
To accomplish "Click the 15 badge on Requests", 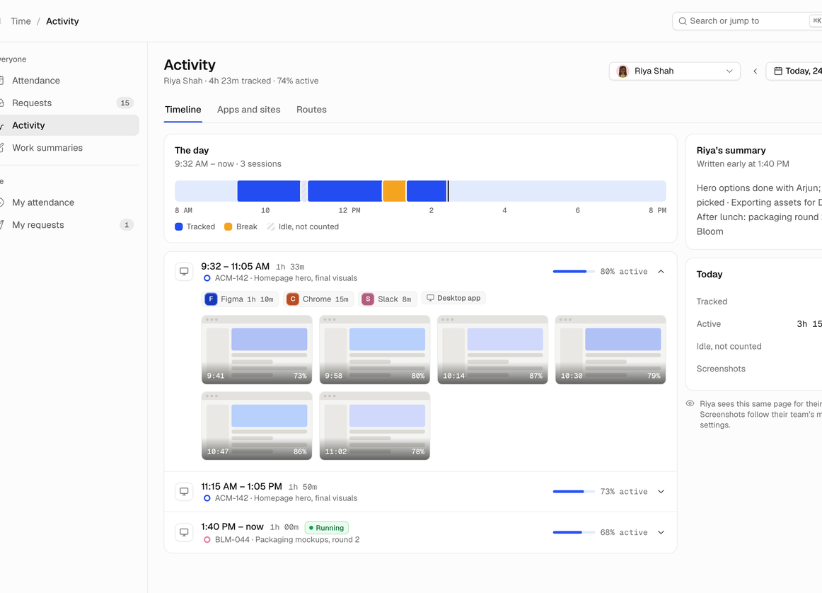I will pos(125,103).
